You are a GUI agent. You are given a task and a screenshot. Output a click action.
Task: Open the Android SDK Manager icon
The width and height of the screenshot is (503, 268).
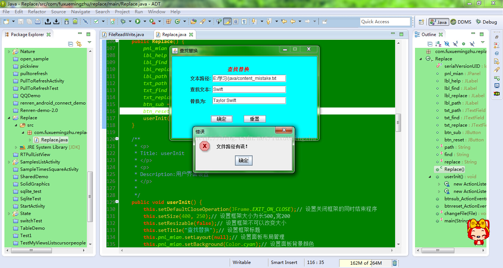[67, 21]
